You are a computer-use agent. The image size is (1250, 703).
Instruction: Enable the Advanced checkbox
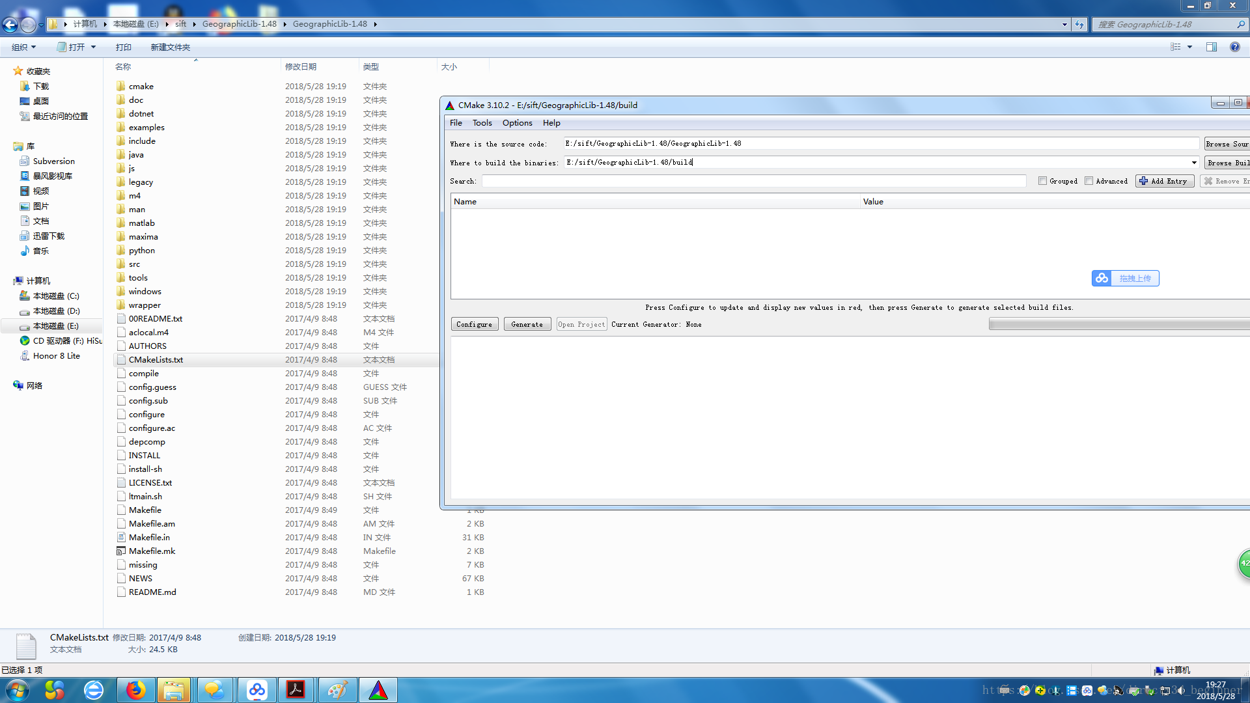[x=1089, y=181]
